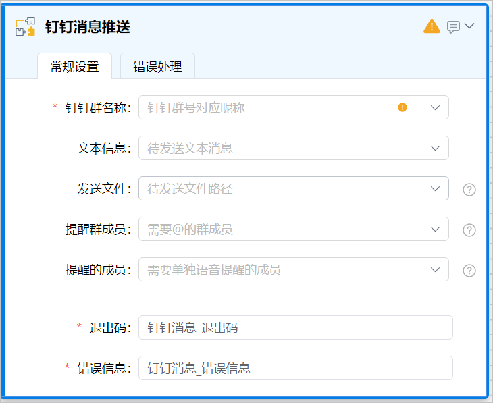The width and height of the screenshot is (493, 403).
Task: Focus the 需要@的群成员 input field
Action: point(294,229)
